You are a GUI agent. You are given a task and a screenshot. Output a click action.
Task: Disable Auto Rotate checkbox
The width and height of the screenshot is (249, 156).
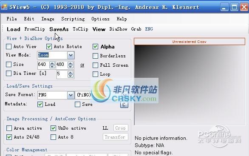tap(49, 47)
